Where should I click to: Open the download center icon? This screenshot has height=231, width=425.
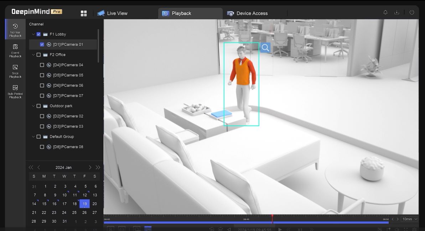coord(397,12)
